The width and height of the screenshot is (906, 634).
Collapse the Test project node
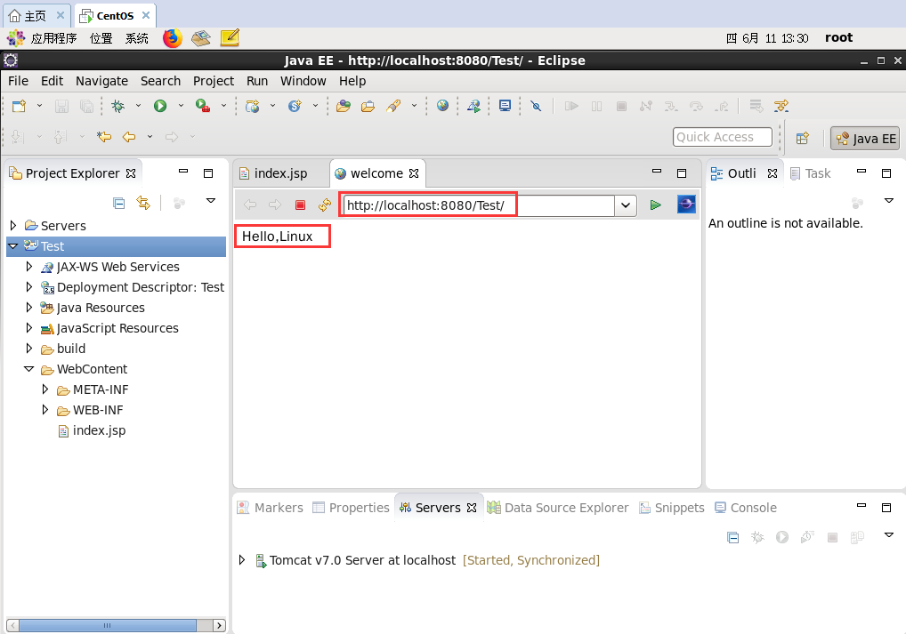click(13, 246)
